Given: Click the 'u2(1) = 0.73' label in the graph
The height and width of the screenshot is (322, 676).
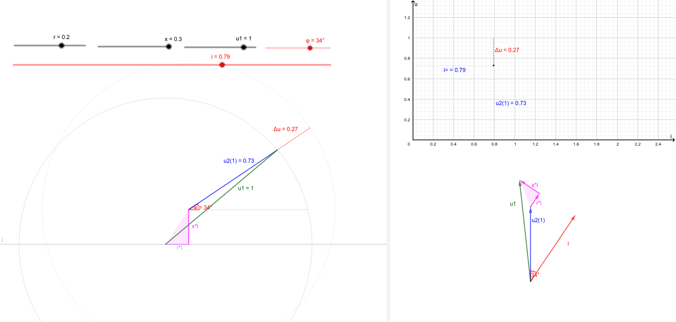Looking at the screenshot, I should 511,103.
